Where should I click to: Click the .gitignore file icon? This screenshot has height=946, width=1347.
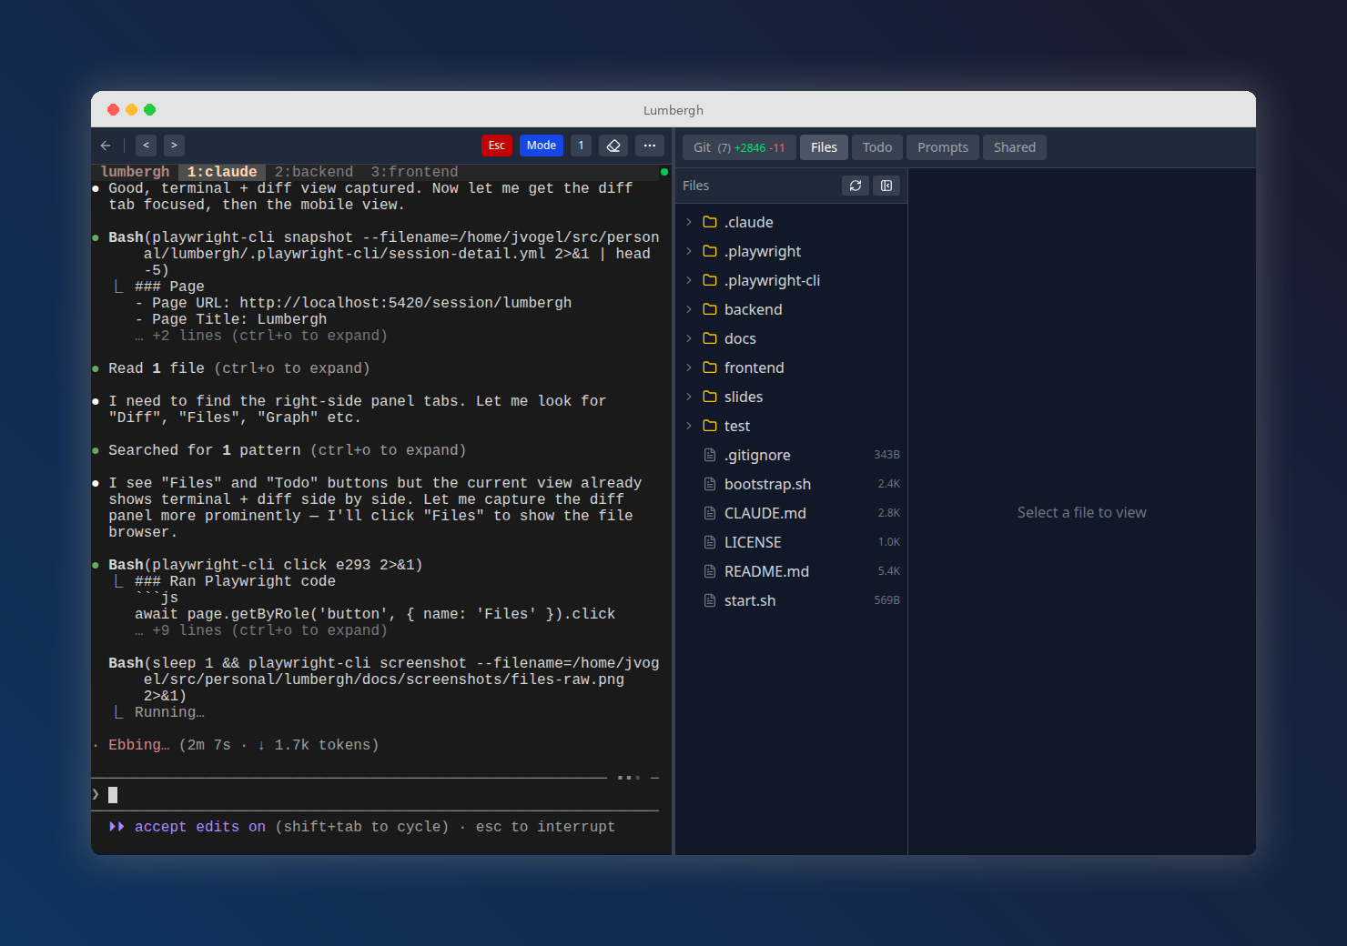(710, 454)
